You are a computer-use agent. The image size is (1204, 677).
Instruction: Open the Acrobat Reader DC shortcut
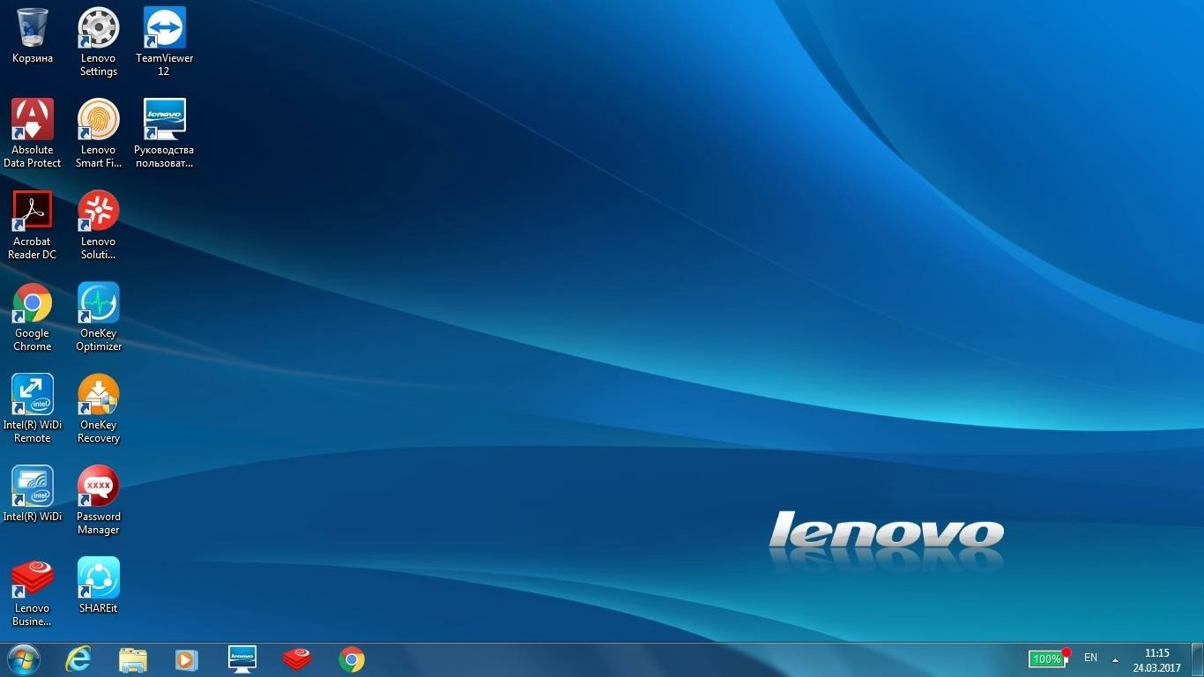[33, 224]
